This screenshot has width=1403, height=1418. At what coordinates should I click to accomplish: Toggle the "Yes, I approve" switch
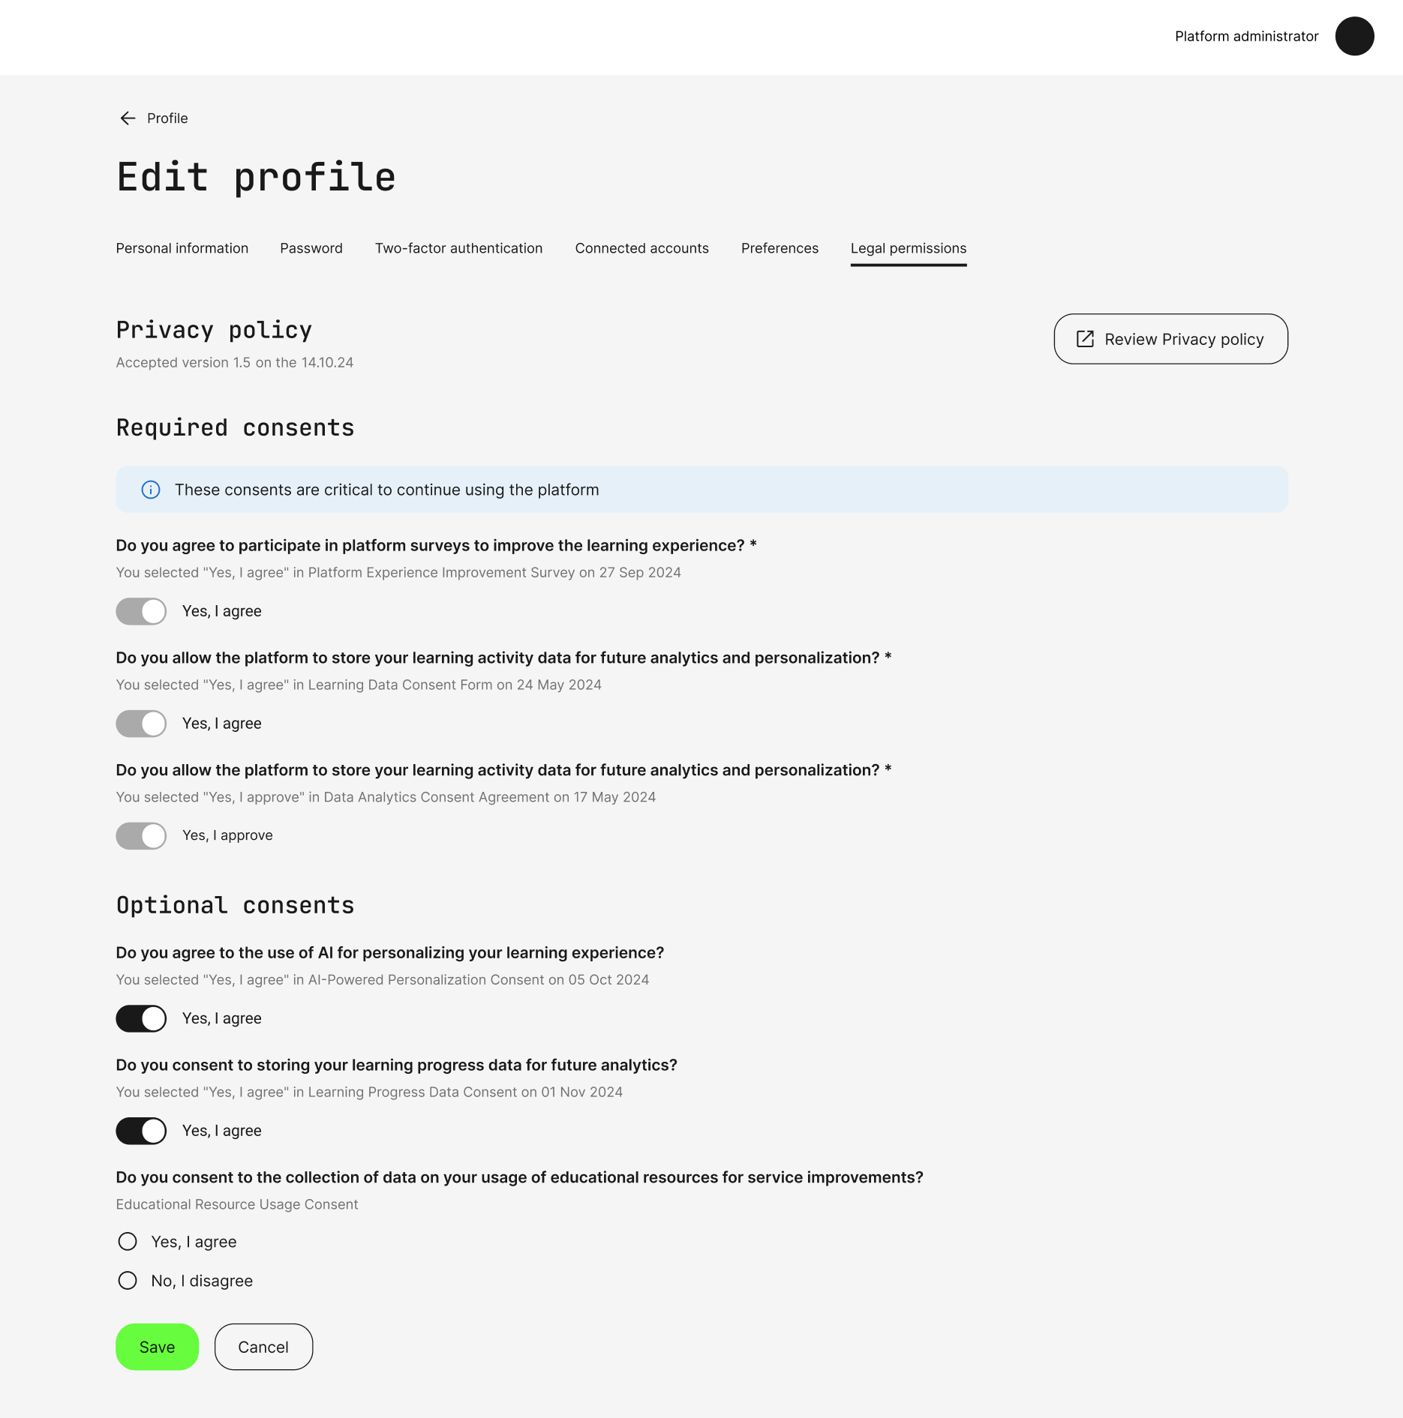pos(141,835)
